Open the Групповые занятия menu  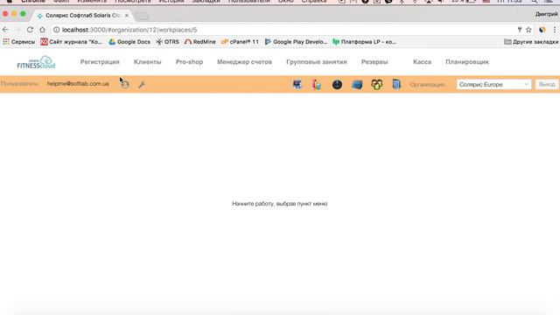[317, 62]
